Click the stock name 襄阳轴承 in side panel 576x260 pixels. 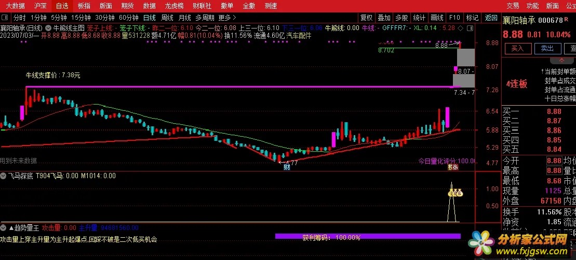pyautogui.click(x=519, y=20)
